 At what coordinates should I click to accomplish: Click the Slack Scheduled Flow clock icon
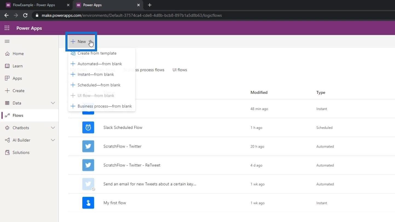[x=88, y=128]
